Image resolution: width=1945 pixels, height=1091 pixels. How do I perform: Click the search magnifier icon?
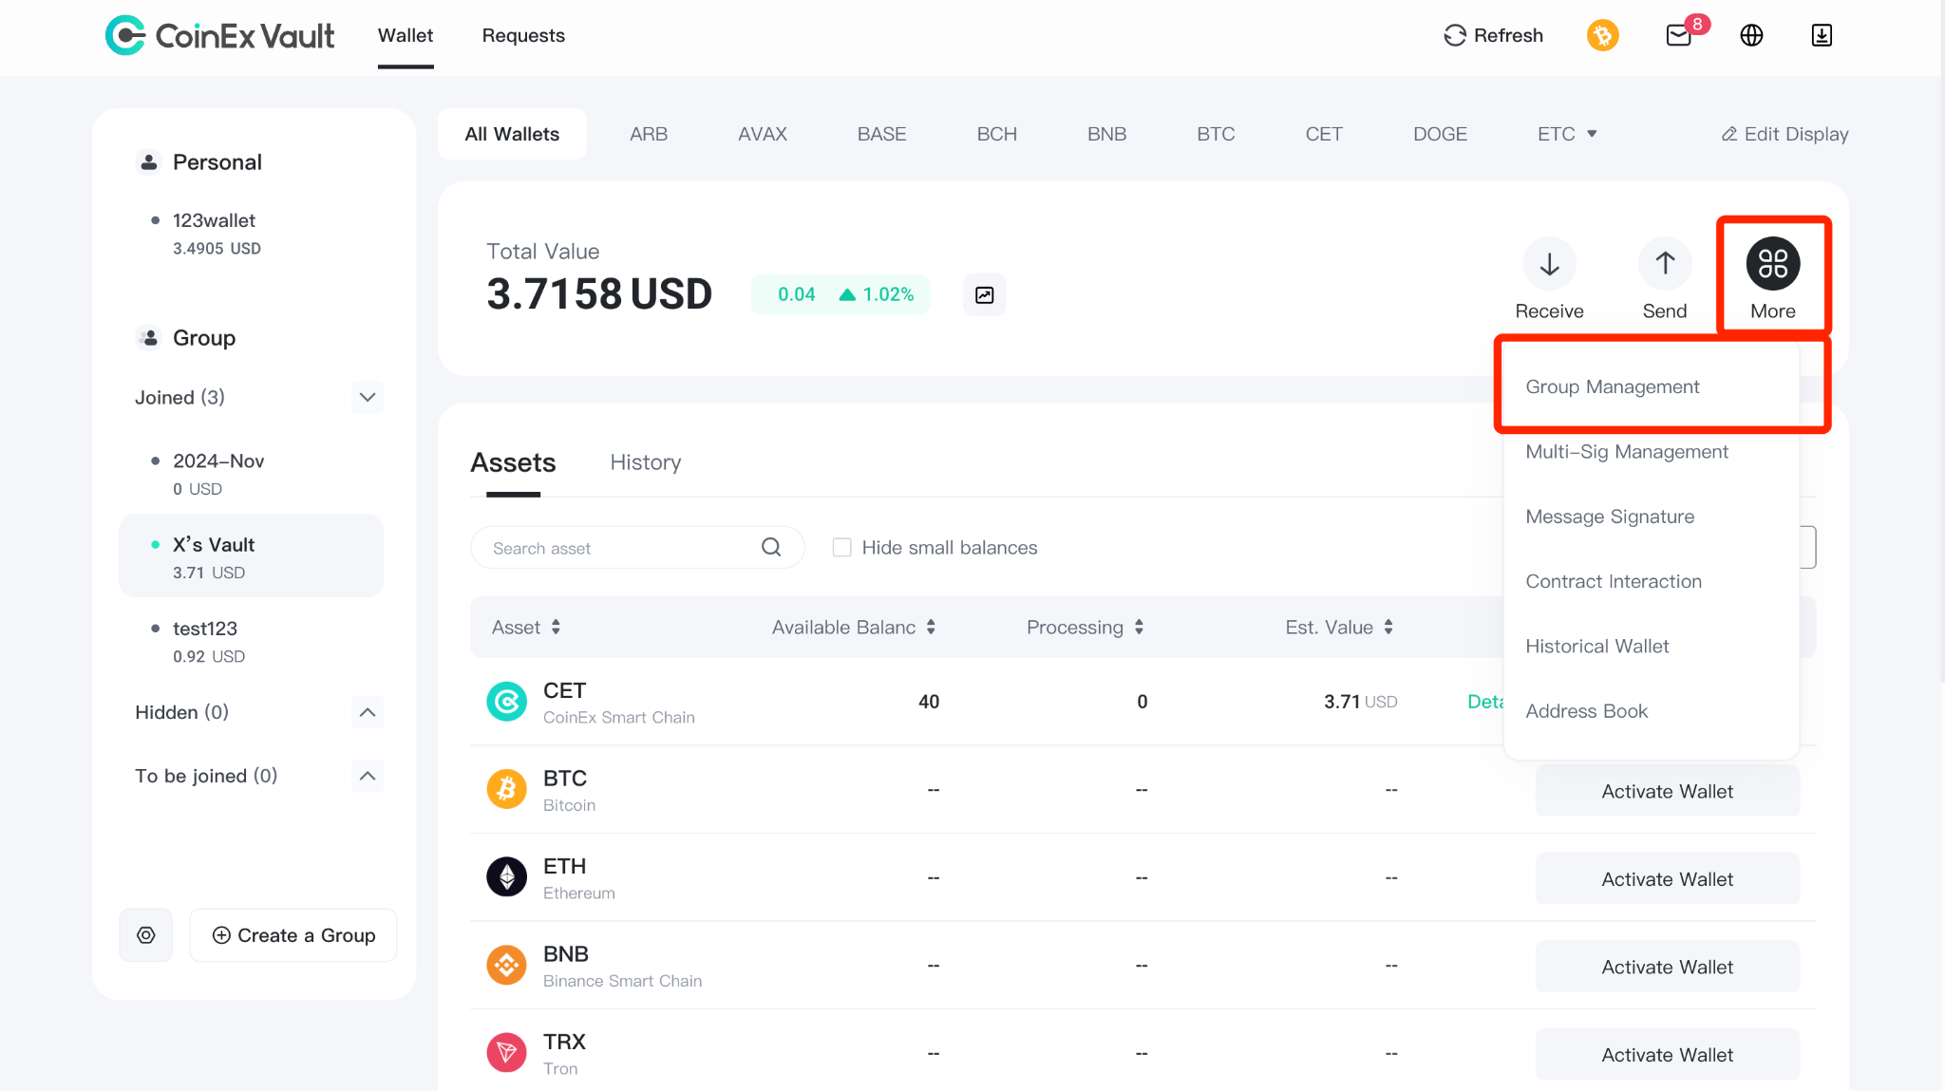coord(771,547)
